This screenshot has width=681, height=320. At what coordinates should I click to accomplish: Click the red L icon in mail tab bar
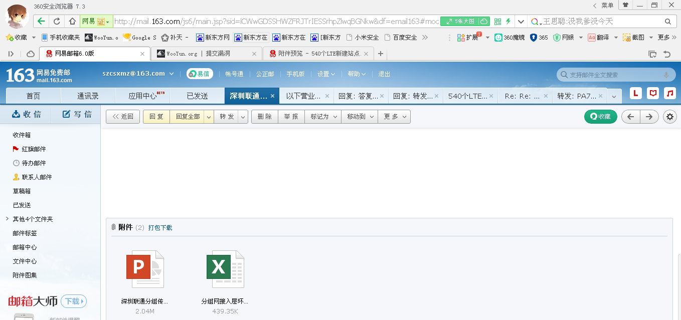(636, 93)
